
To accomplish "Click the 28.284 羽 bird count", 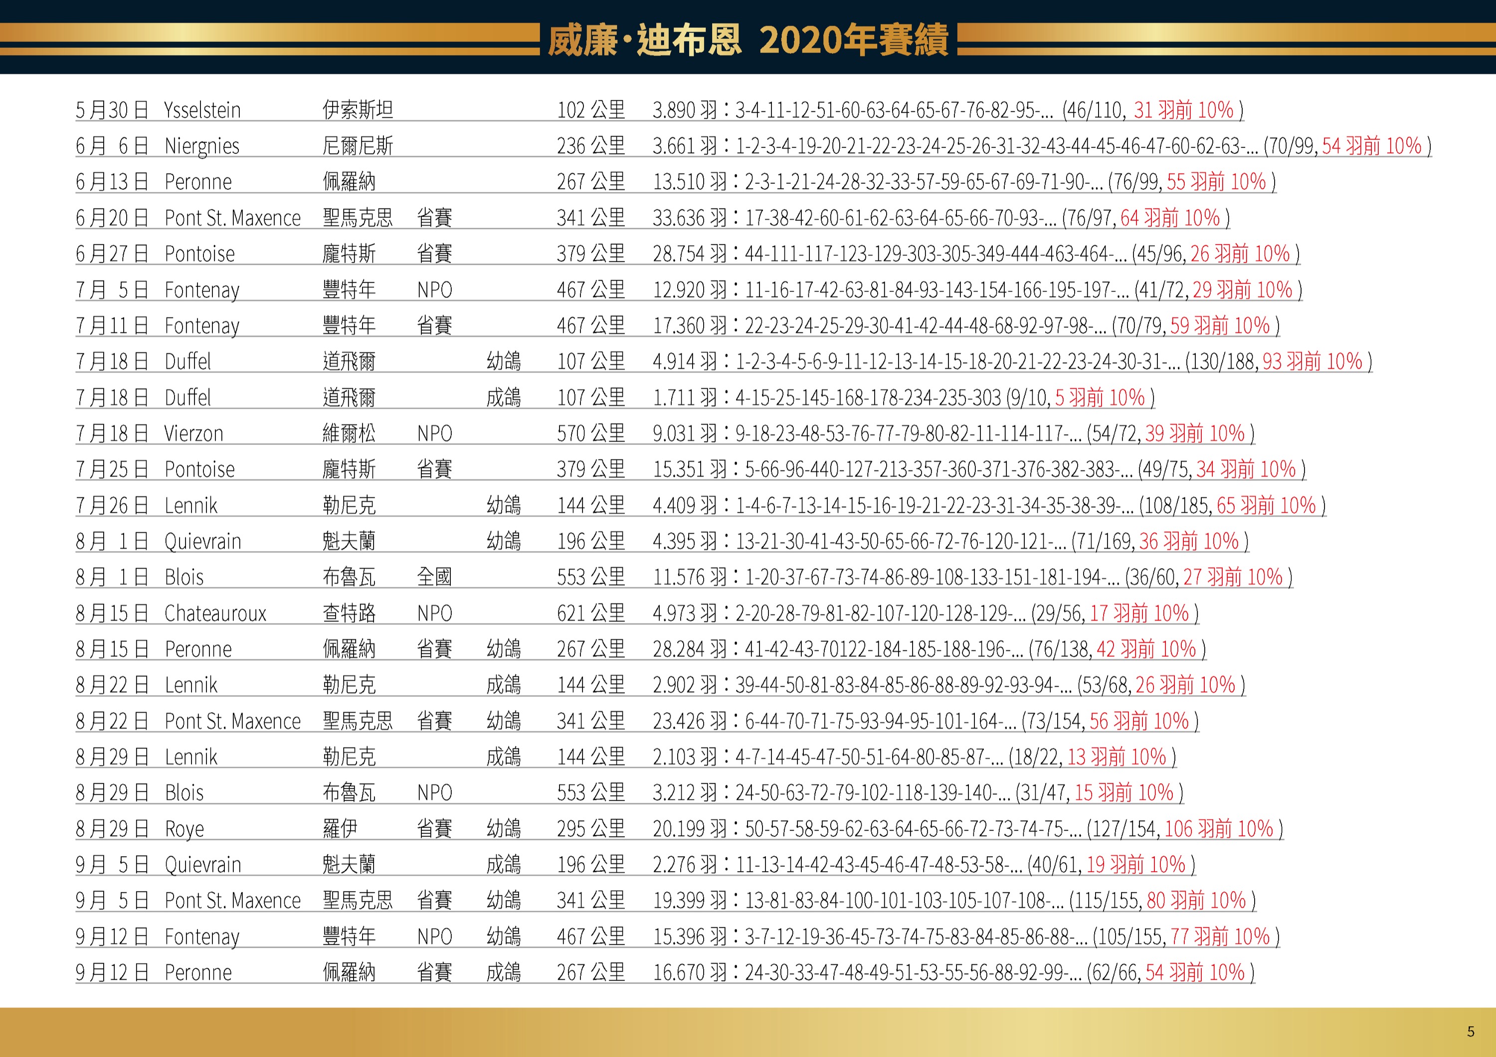I will pos(690,649).
